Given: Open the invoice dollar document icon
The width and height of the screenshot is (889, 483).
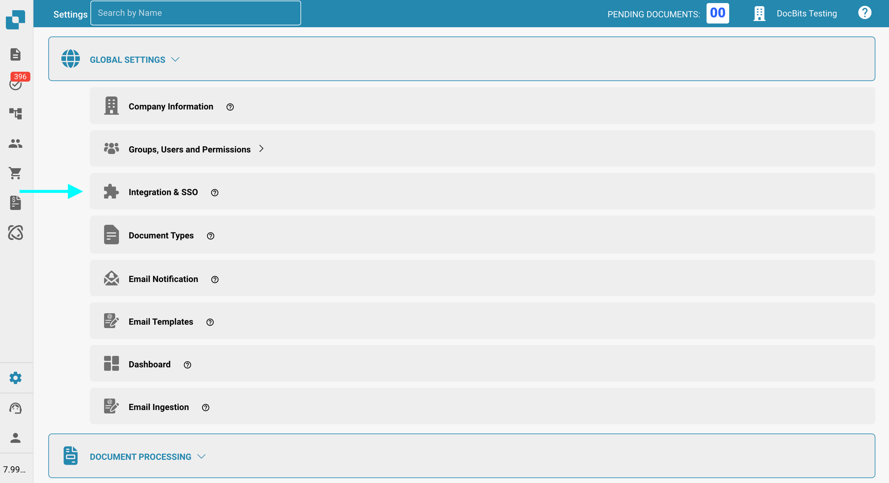Looking at the screenshot, I should click(x=15, y=203).
